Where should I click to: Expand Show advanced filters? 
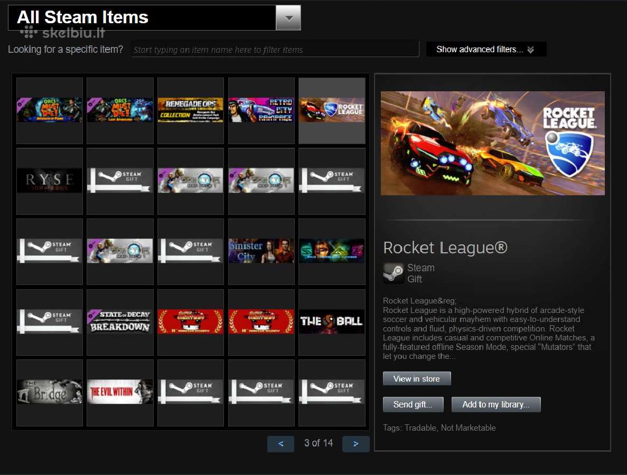(486, 49)
